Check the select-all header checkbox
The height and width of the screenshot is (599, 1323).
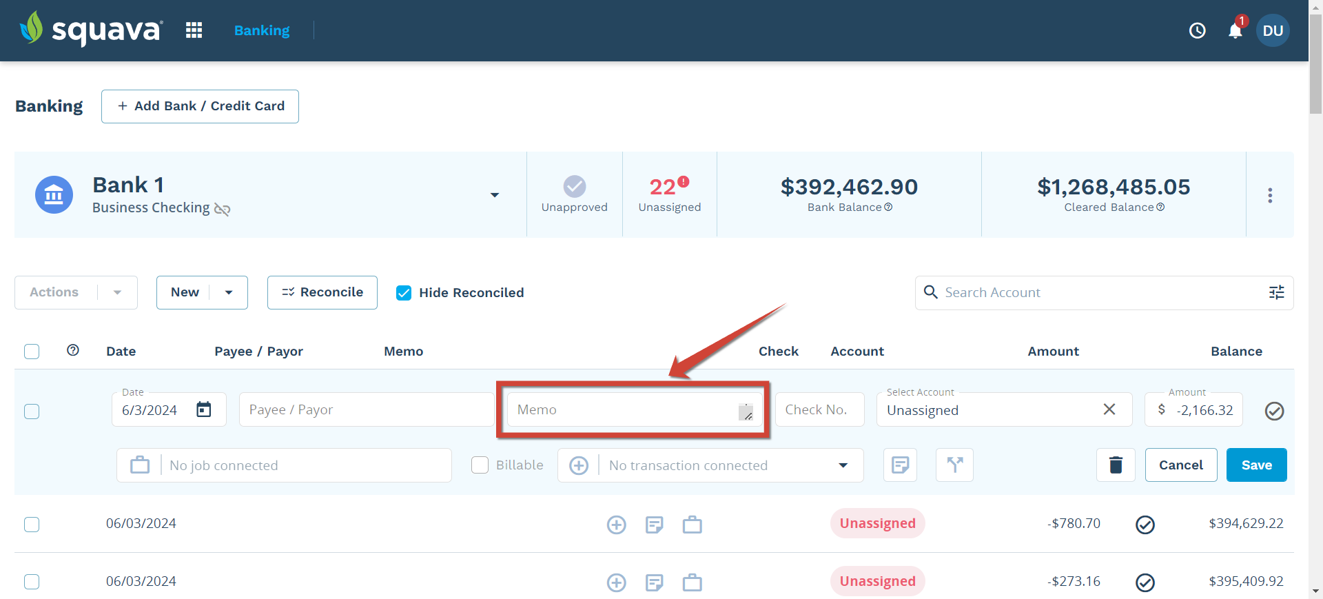[x=32, y=352]
